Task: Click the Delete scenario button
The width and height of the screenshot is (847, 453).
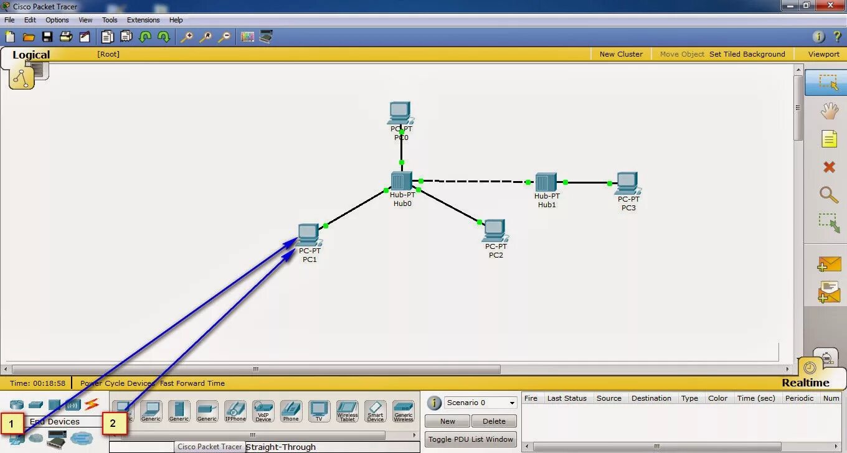Action: tap(494, 421)
